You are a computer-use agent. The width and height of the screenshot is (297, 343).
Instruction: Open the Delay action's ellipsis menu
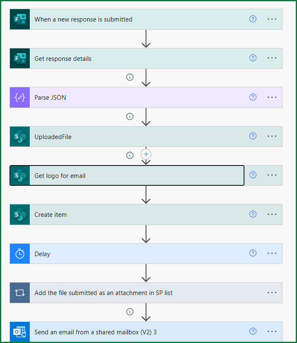[272, 253]
